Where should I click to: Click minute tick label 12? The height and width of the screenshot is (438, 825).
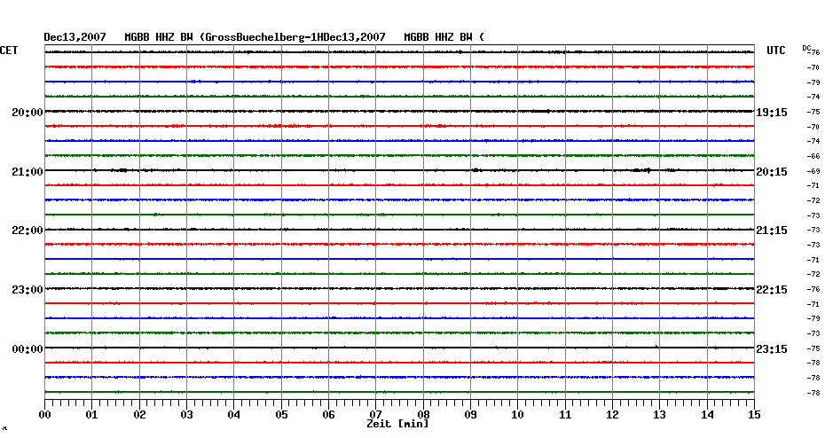(612, 415)
